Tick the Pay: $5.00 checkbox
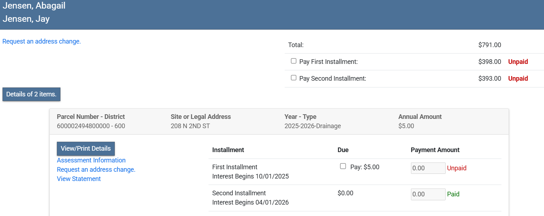The image size is (544, 216). click(343, 166)
